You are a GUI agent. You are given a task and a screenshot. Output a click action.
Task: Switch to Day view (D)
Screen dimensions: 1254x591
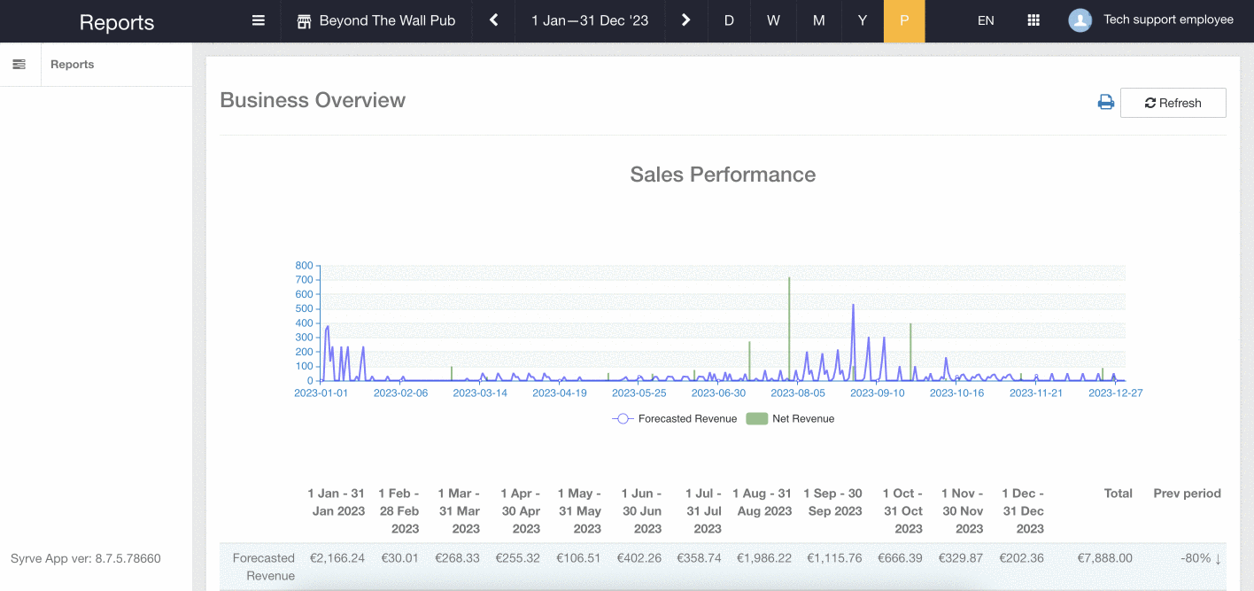click(x=729, y=20)
